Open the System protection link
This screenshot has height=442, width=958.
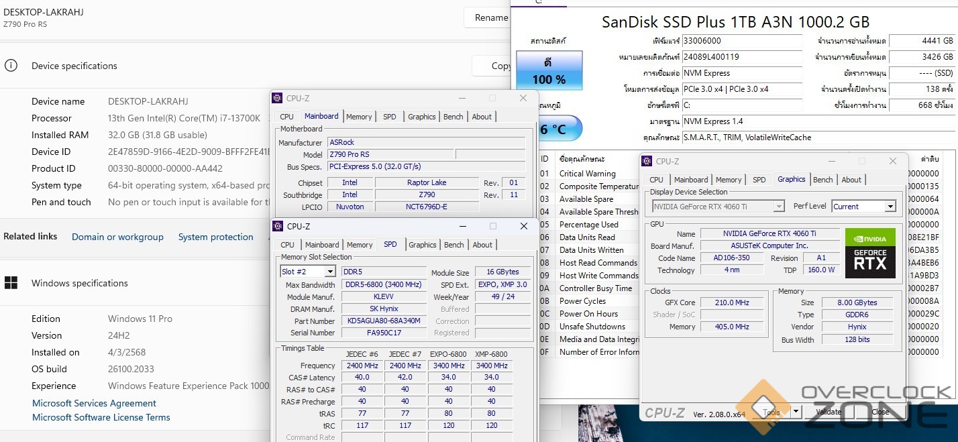tap(215, 237)
